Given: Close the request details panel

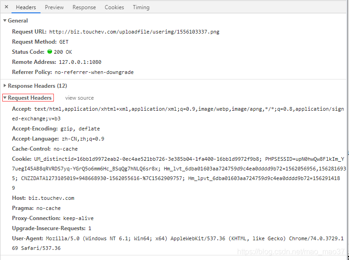Looking at the screenshot, I should point(6,7).
